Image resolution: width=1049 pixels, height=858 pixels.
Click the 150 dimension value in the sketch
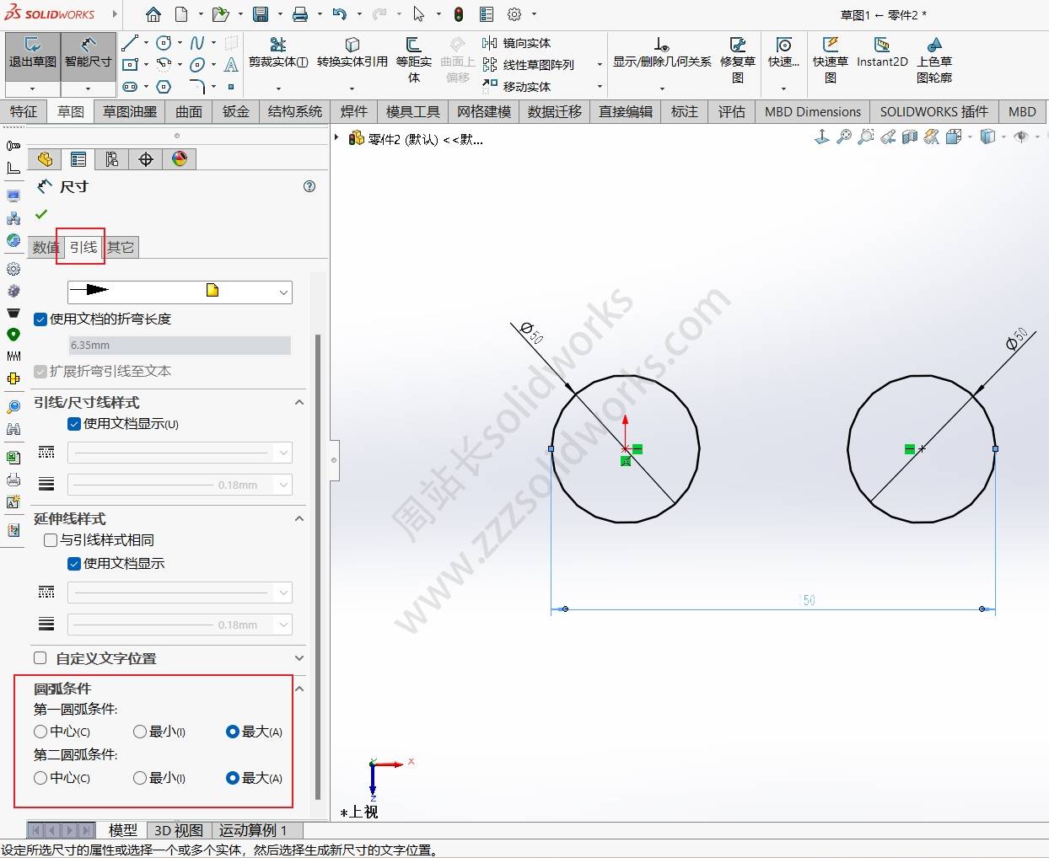point(808,600)
